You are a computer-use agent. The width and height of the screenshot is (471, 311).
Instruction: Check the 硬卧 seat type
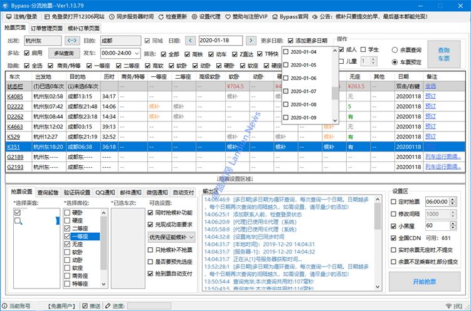point(67,212)
